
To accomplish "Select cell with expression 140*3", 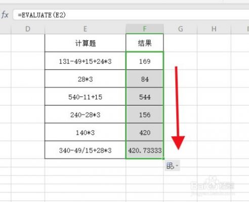I will [85, 132].
